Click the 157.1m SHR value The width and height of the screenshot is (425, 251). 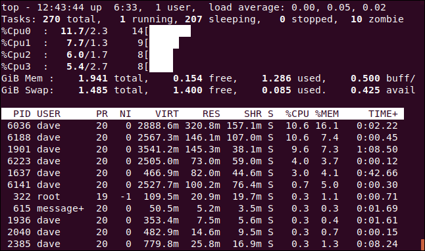244,126
